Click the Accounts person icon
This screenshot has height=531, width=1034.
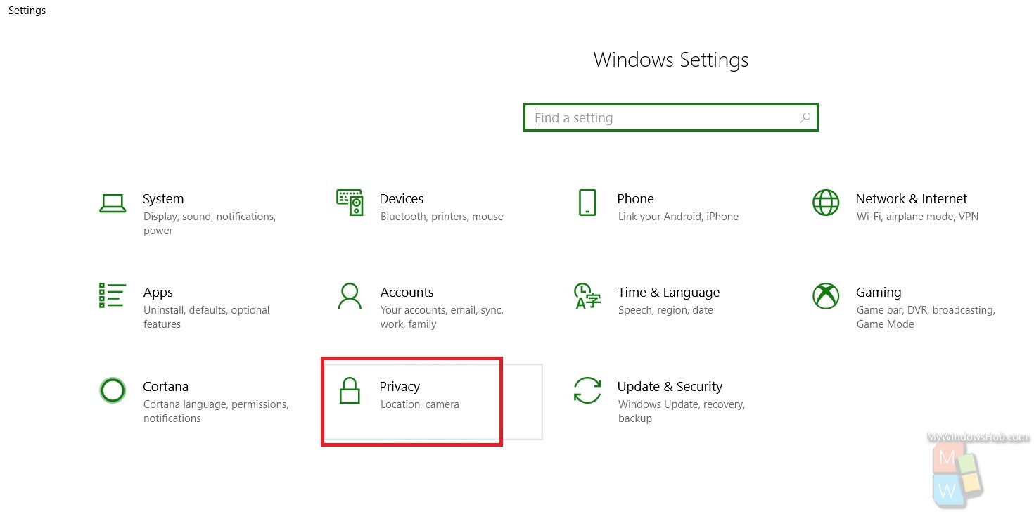[x=350, y=296]
